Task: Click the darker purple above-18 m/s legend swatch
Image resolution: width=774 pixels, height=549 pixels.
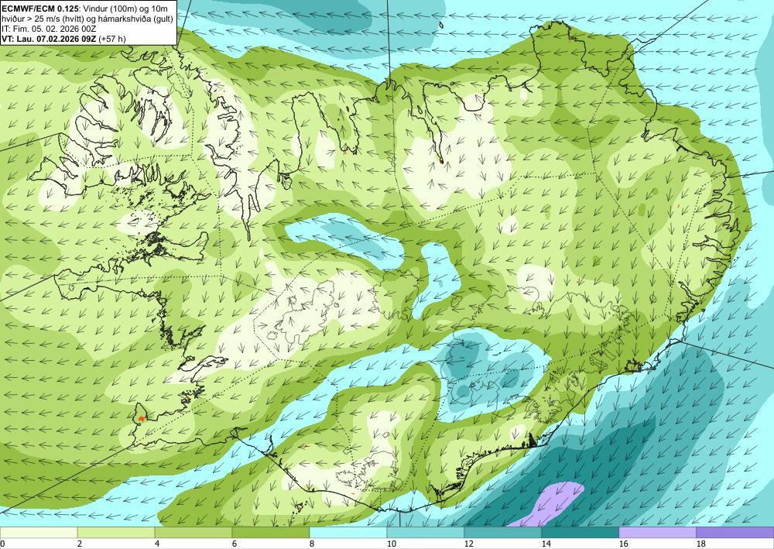Action: 735,533
